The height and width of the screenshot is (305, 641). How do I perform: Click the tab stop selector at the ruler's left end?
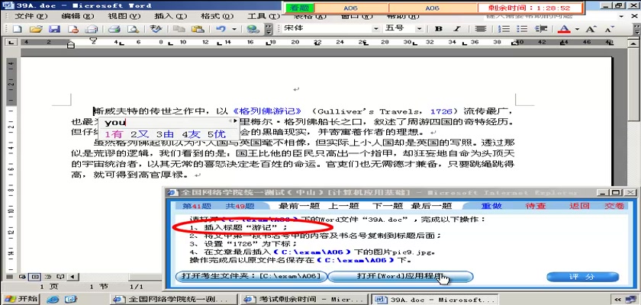click(x=11, y=42)
